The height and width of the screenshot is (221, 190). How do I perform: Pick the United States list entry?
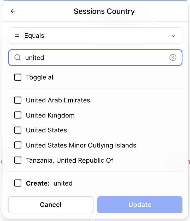(46, 130)
